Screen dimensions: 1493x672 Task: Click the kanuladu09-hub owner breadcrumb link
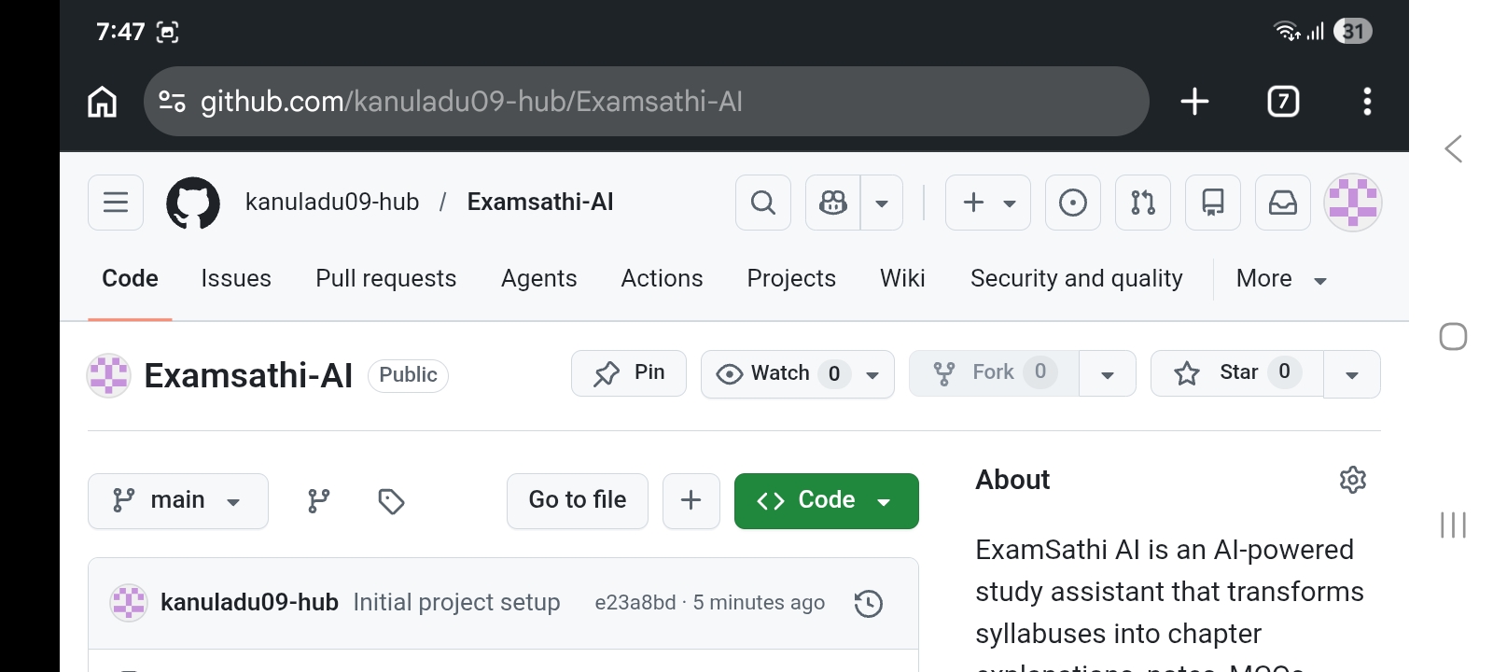pos(332,202)
